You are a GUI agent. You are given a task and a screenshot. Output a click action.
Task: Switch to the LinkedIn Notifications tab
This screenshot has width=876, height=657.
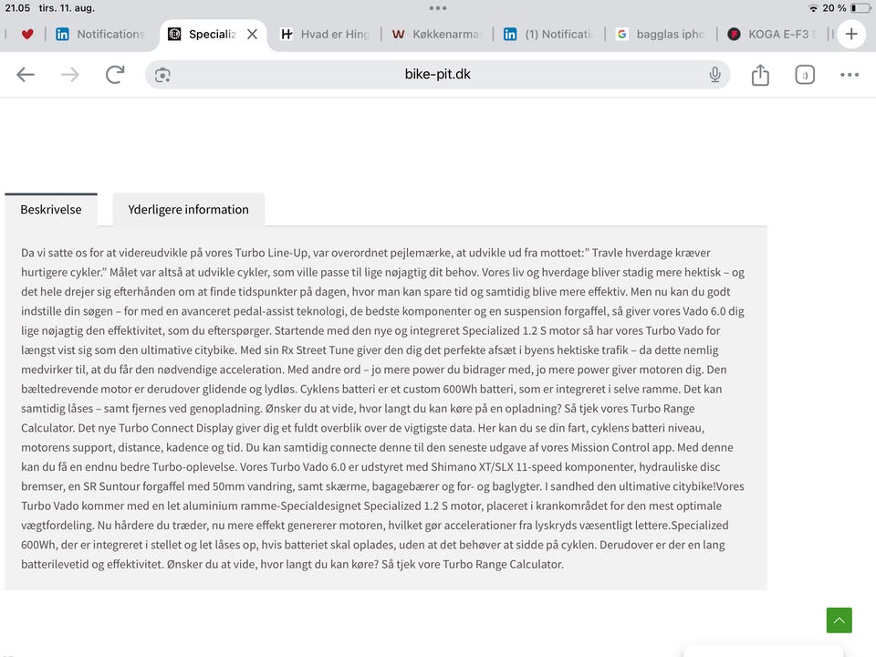100,34
